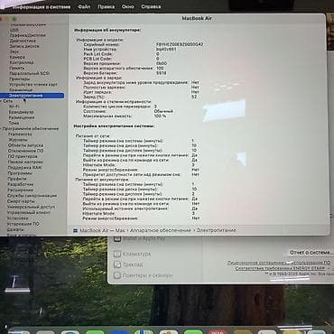Viewport: 334px width, 334px height.
Task: Click the Имя устройства row
Action: point(130,50)
